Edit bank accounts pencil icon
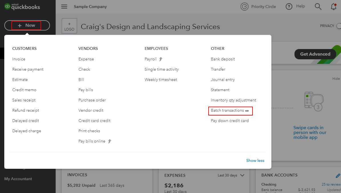 click(x=338, y=175)
